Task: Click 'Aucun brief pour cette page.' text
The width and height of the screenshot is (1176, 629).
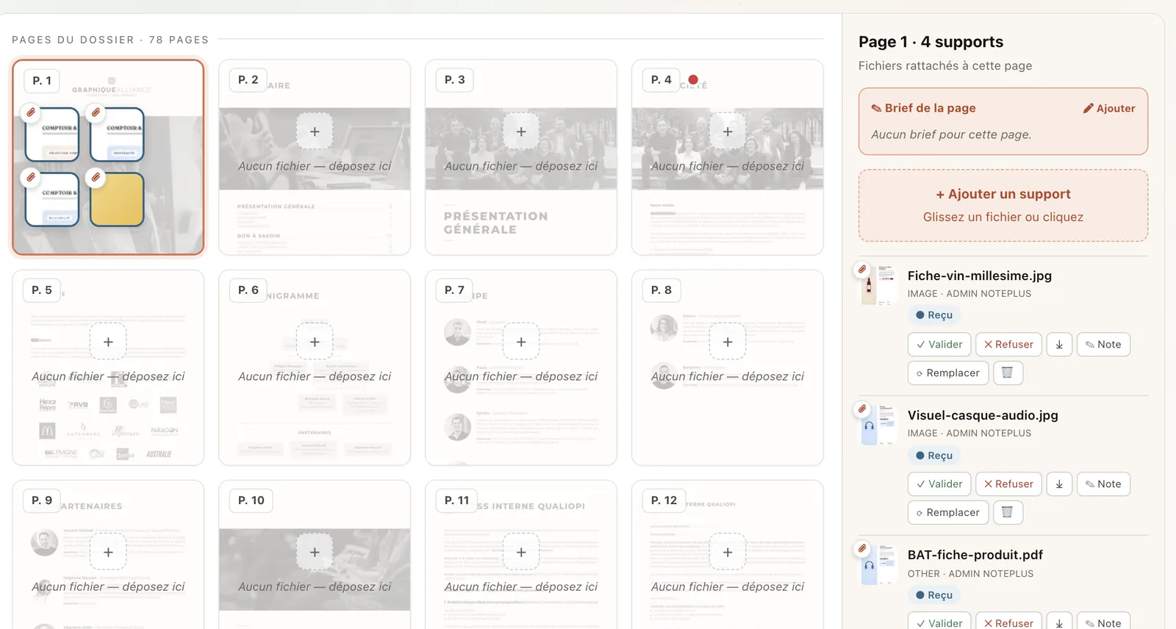Action: [x=951, y=134]
